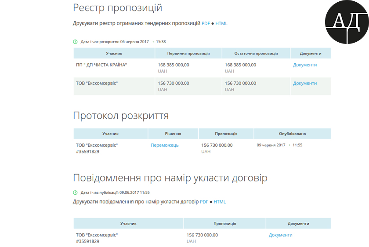This screenshot has height=247, width=369.
Task: Open Документи in the contract intent notice table
Action: pyautogui.click(x=280, y=235)
